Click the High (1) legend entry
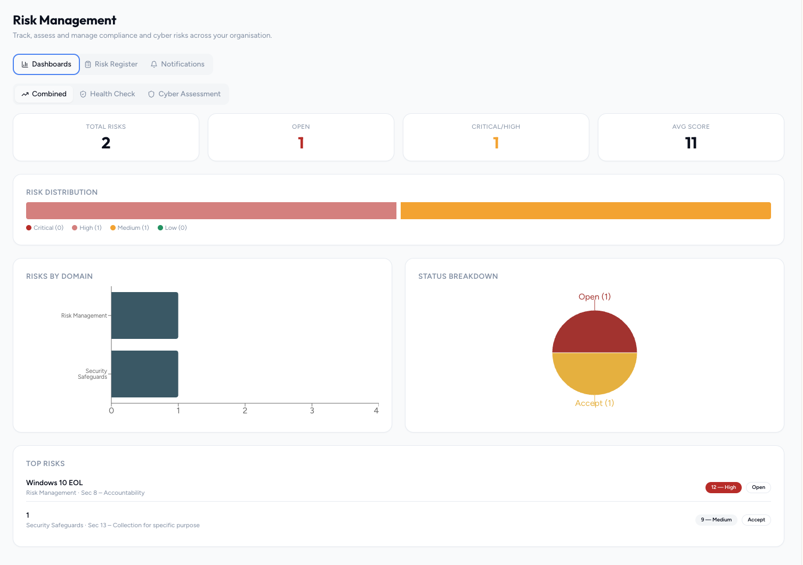Image resolution: width=803 pixels, height=565 pixels. pyautogui.click(x=87, y=228)
